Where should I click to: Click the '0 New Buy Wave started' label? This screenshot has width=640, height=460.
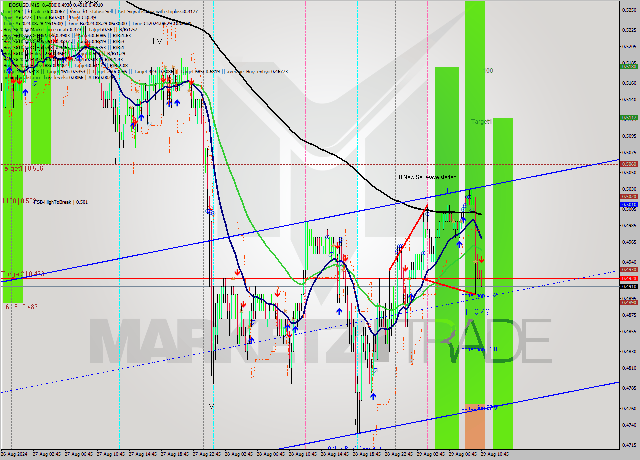[x=357, y=448]
